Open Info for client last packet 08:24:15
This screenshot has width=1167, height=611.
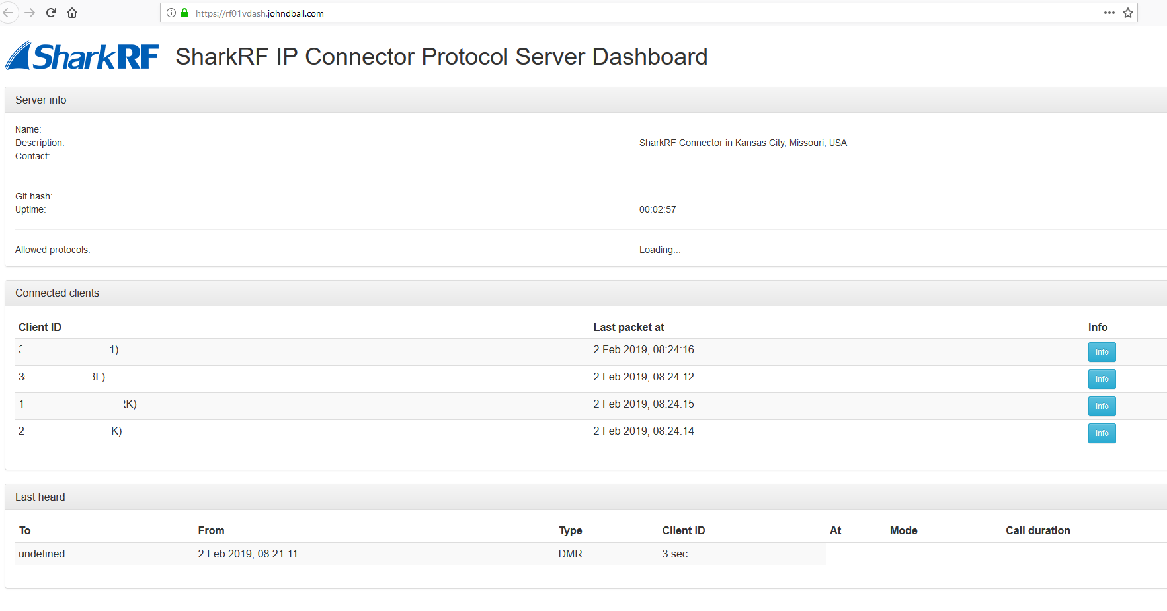pos(1102,406)
